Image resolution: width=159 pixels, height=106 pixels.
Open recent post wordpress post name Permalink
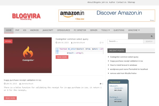click(x=129, y=69)
